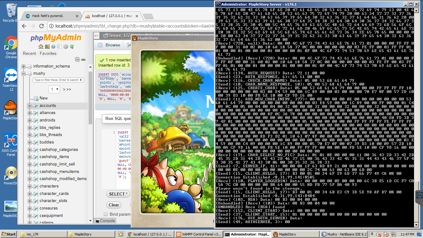This screenshot has height=238, width=423.
Task: Click Chrome back arrow
Action: coord(24,26)
